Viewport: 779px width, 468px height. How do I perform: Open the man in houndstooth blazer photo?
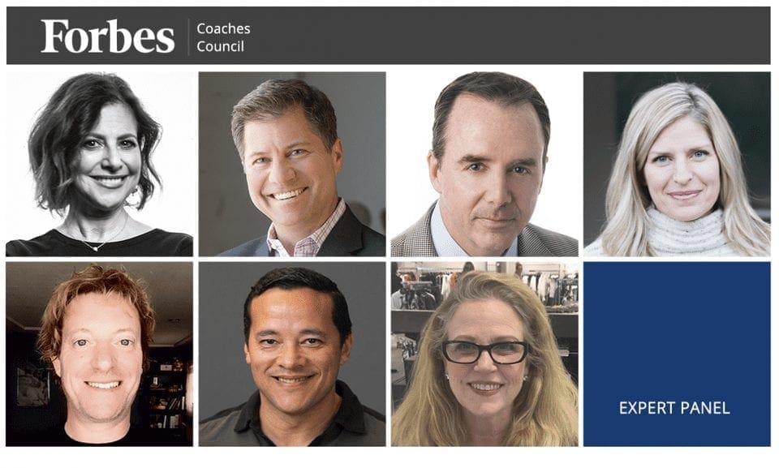tap(484, 164)
